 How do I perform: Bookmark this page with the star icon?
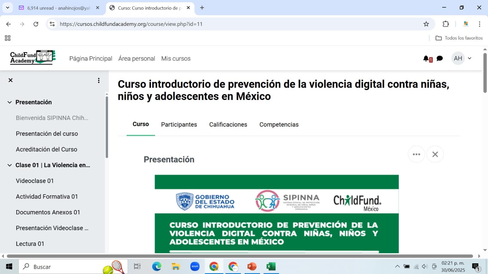[x=426, y=24]
